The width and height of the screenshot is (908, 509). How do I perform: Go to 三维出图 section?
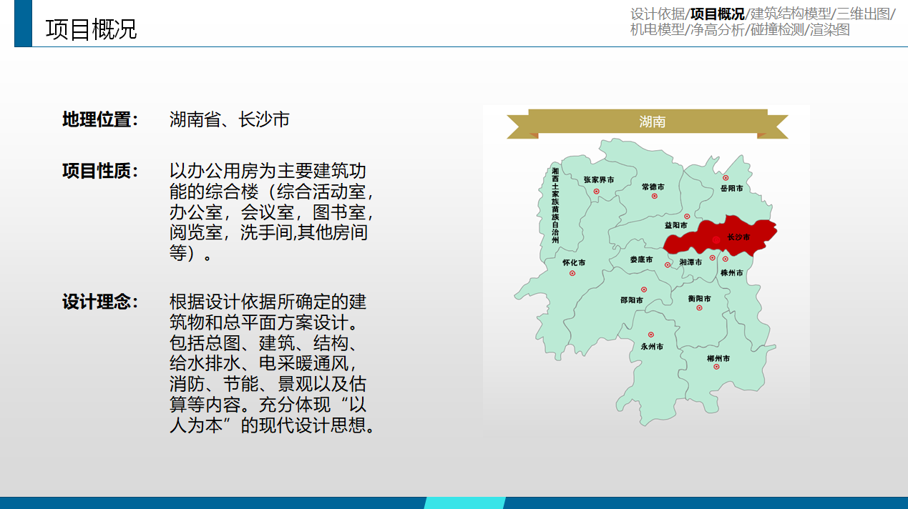[864, 14]
